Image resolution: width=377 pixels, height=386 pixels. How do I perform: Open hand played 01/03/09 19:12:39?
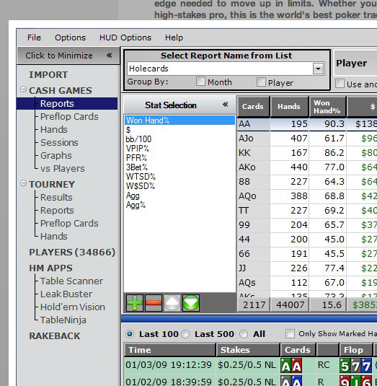[250, 365]
